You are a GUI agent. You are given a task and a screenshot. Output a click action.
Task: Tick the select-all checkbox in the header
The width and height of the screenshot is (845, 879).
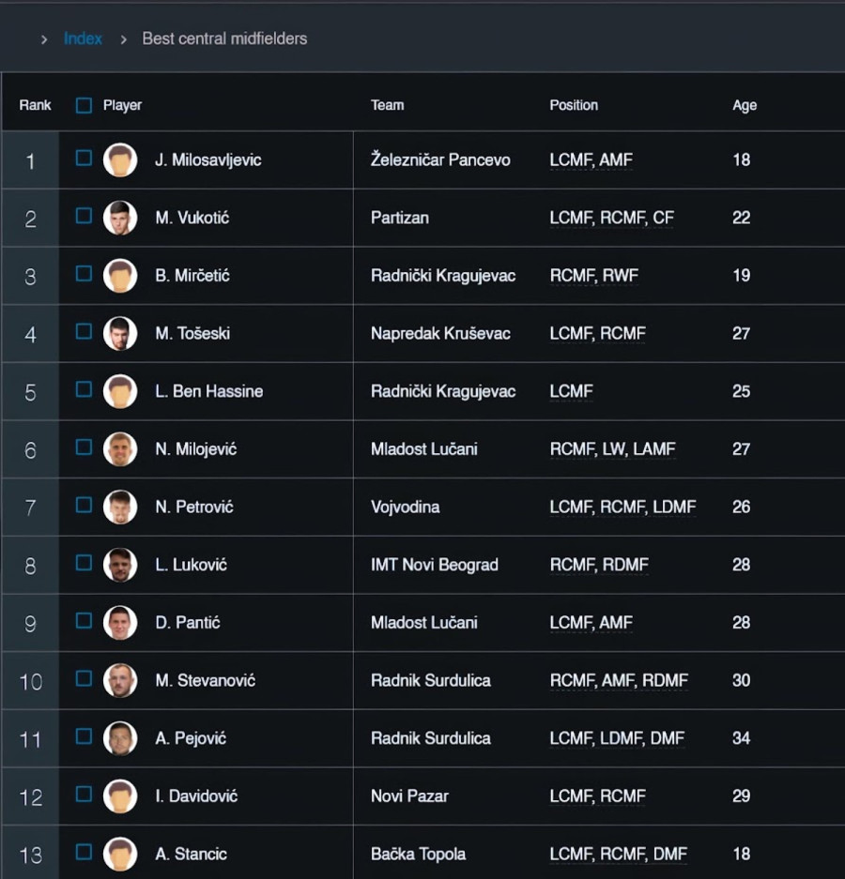[84, 105]
